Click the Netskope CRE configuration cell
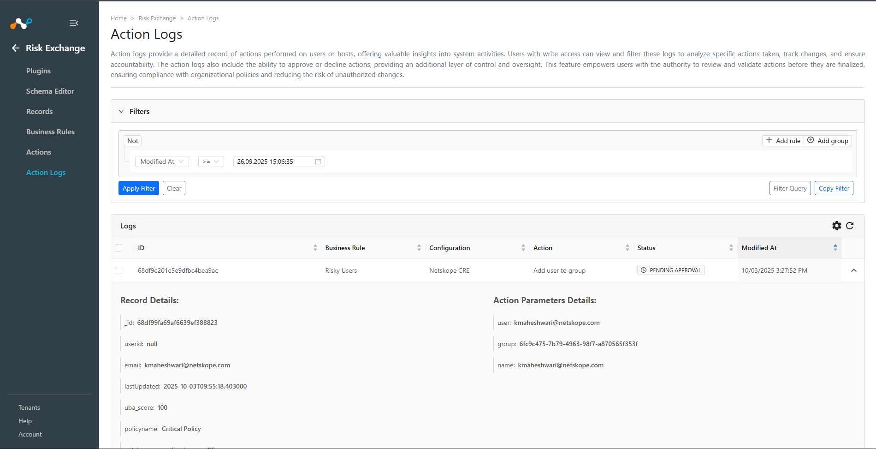This screenshot has width=876, height=449. [x=449, y=270]
